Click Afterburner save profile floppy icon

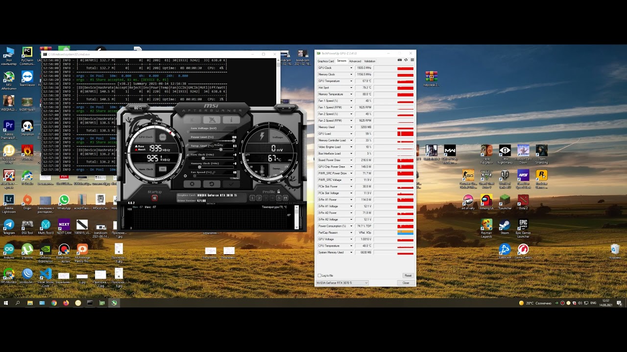285,198
